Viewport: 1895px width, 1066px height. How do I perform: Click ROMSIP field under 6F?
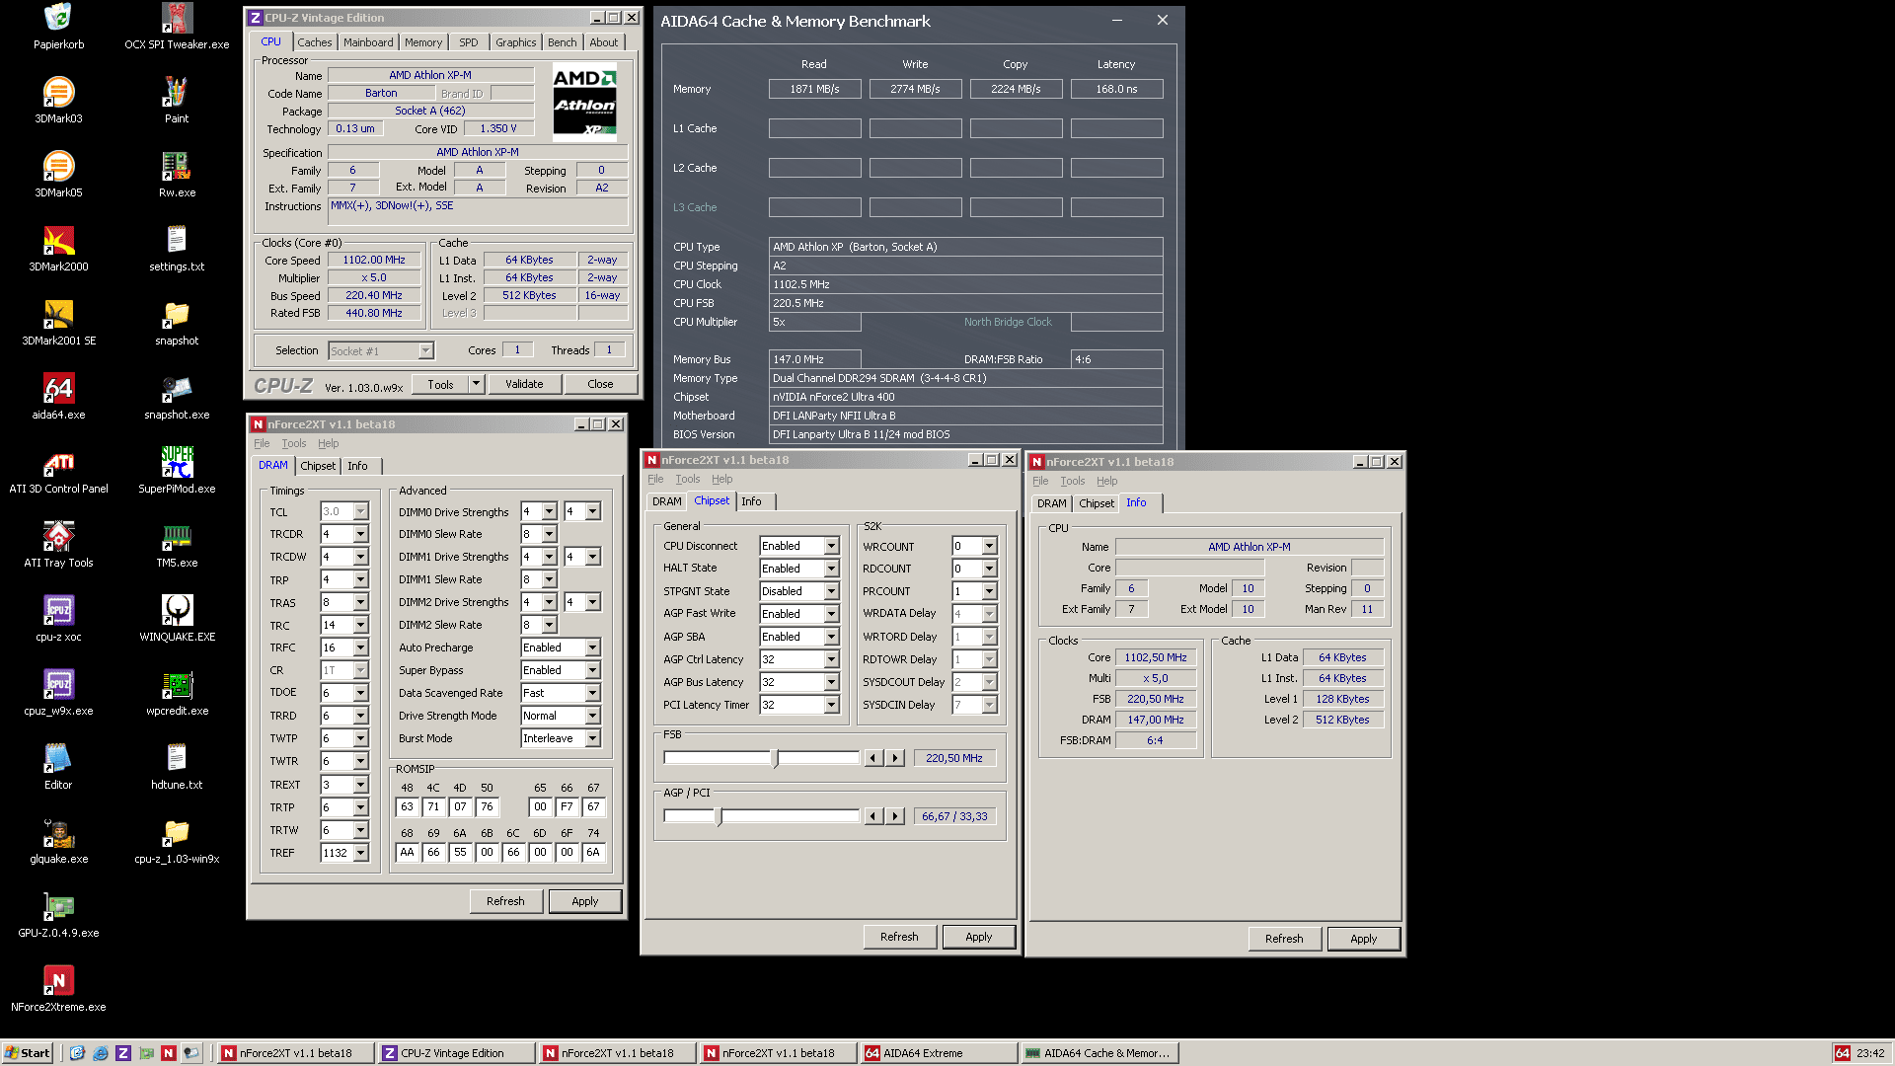tap(567, 852)
